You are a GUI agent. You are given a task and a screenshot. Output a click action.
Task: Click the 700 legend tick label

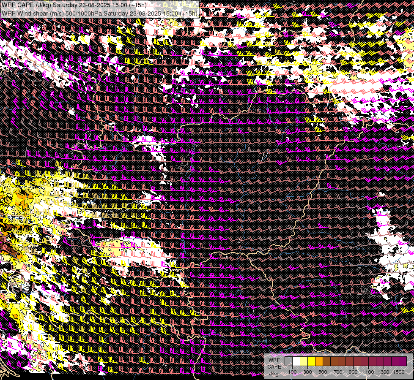point(338,372)
